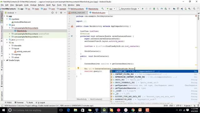Expand the drawable folder
This screenshot has height=113, width=200.
pos(10,46)
